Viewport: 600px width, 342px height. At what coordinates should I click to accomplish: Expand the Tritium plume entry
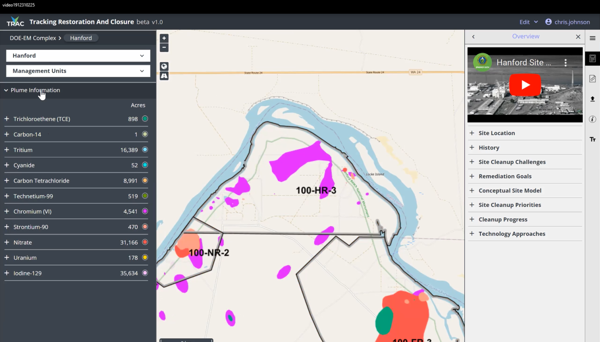coord(6,150)
